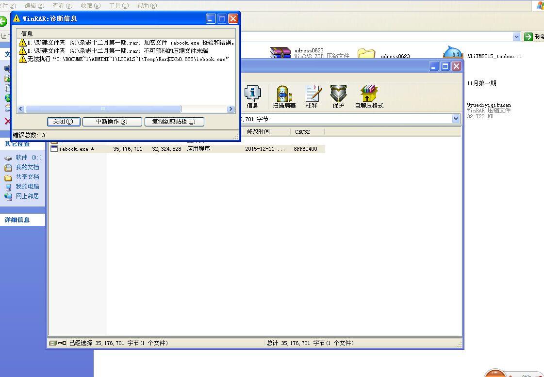Open the 收藏(A) menu in Explorer
This screenshot has width=544, height=377.
pos(91,5)
